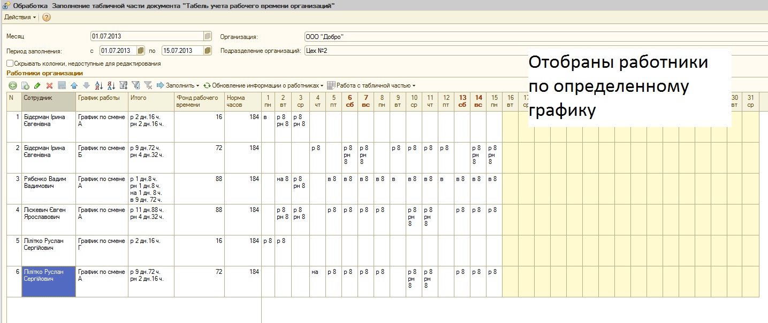Sort the table descending (Я-А icon)
The image size is (768, 323).
[111, 85]
